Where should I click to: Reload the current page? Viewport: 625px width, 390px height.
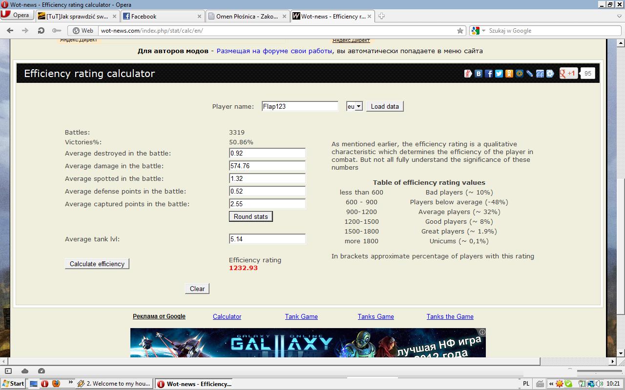click(41, 30)
